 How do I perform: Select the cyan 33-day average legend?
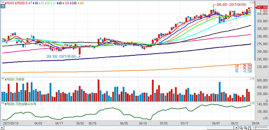53,3
